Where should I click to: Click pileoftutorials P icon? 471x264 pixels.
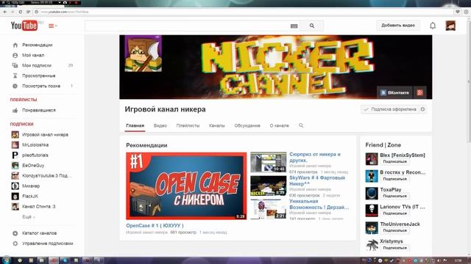tap(15, 155)
